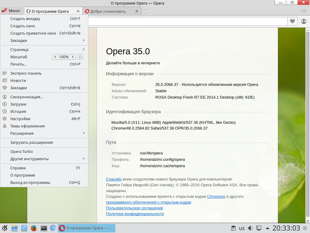Image resolution: width=310 pixels, height=233 pixels.
Task: Open Пользовательское соглашение link
Action: pos(134,208)
